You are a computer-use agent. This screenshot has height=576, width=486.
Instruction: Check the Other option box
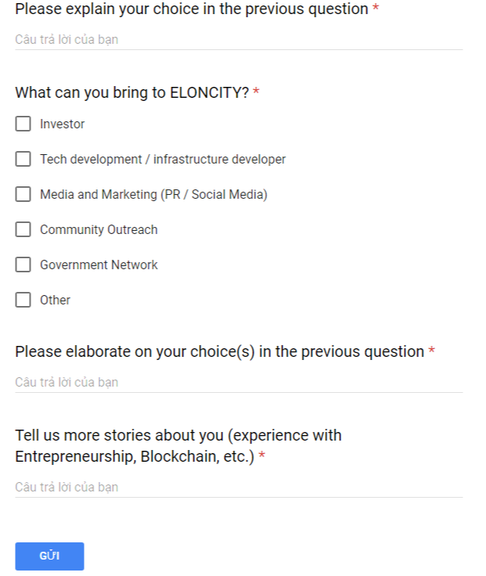(23, 300)
